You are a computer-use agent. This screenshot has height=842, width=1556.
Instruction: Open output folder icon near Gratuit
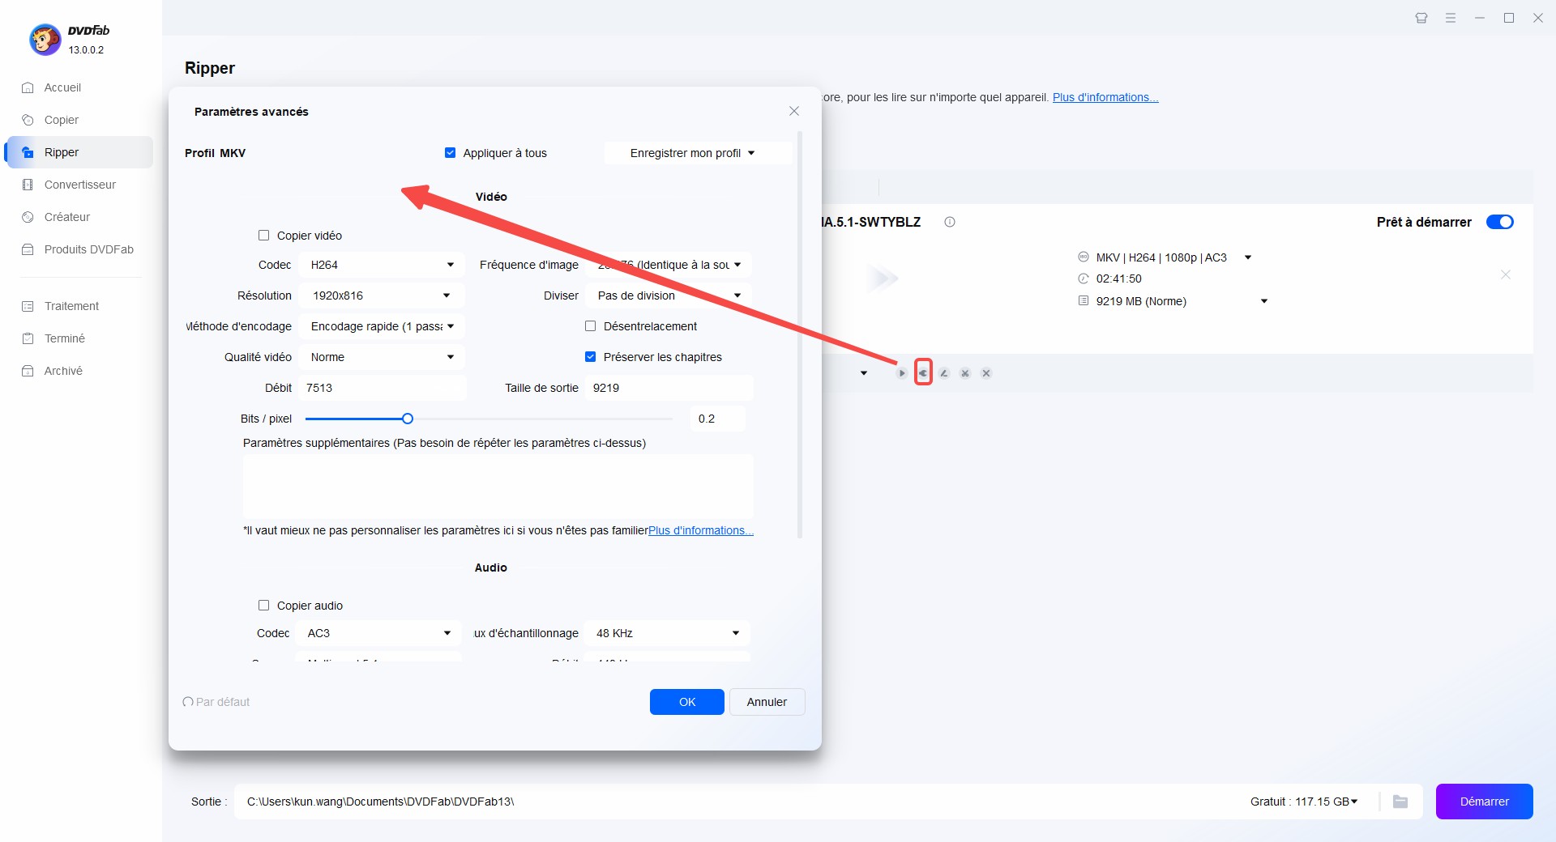[1400, 802]
